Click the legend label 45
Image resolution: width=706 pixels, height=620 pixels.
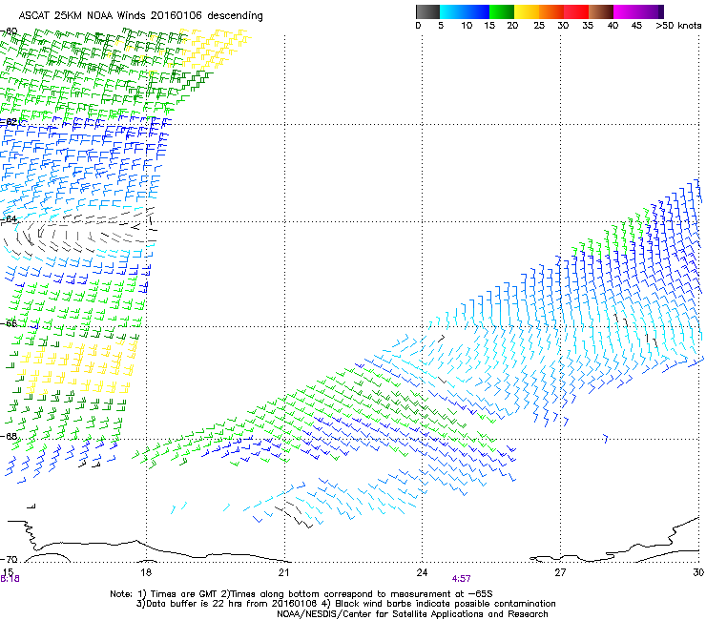point(636,26)
